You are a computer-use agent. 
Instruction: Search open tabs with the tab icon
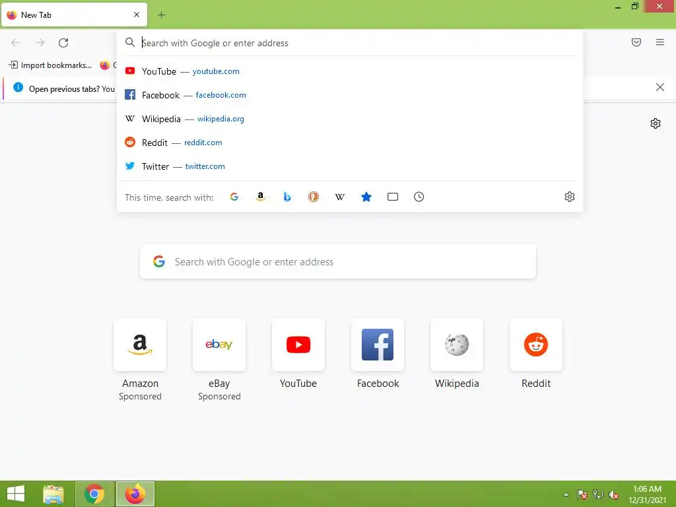[x=393, y=197]
